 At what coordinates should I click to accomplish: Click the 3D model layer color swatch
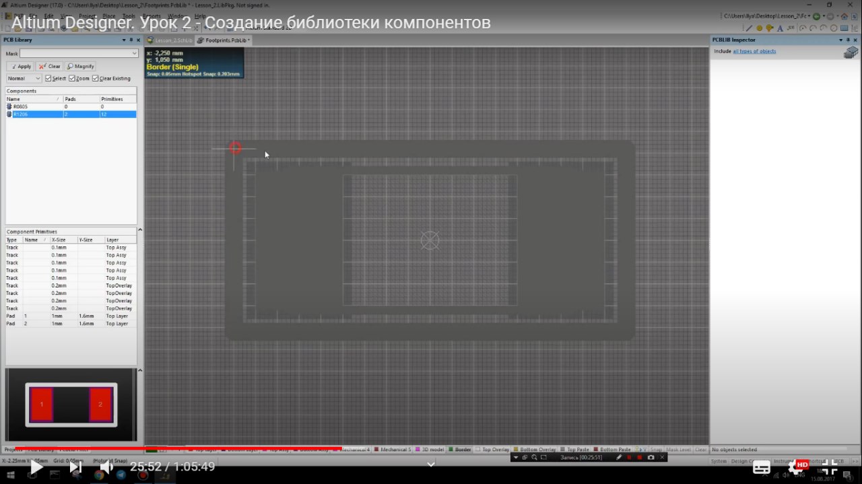[x=418, y=449]
